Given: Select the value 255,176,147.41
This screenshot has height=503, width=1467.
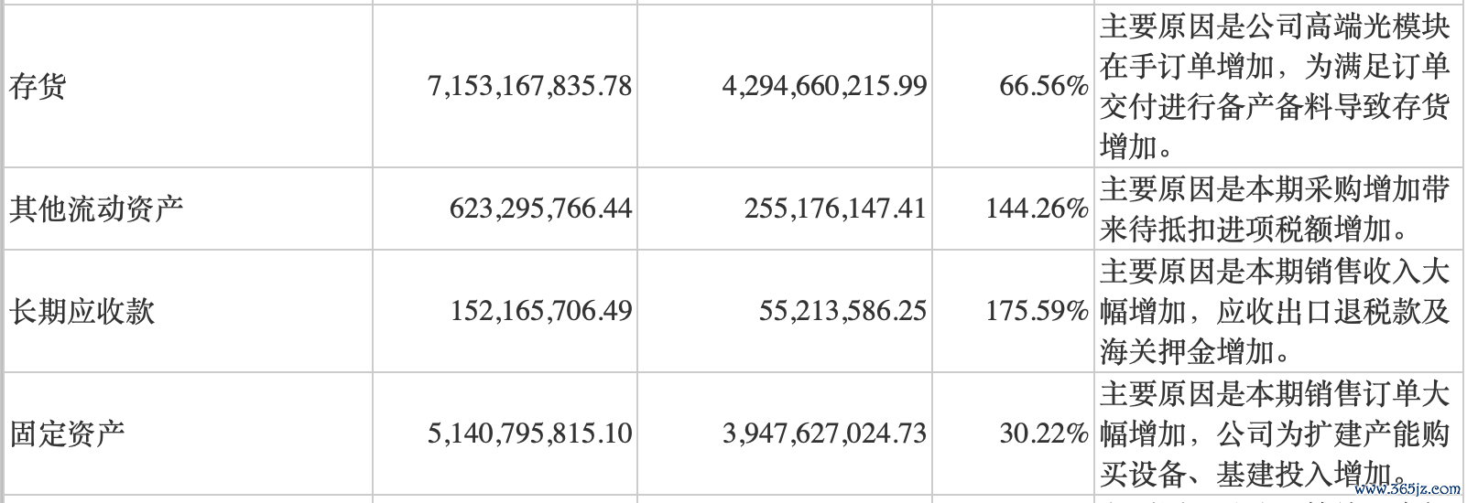Looking at the screenshot, I should point(835,209).
